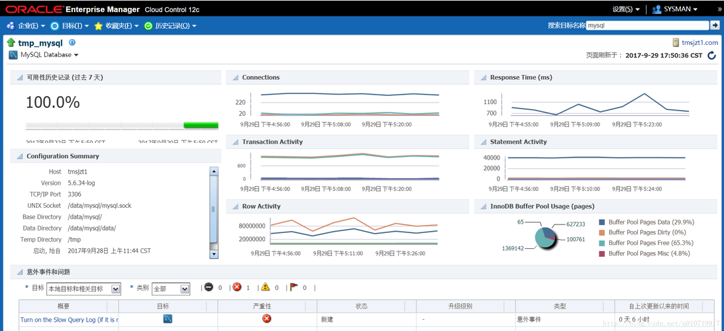
Task: Open the target icon in the incidents table row
Action: coord(168,318)
